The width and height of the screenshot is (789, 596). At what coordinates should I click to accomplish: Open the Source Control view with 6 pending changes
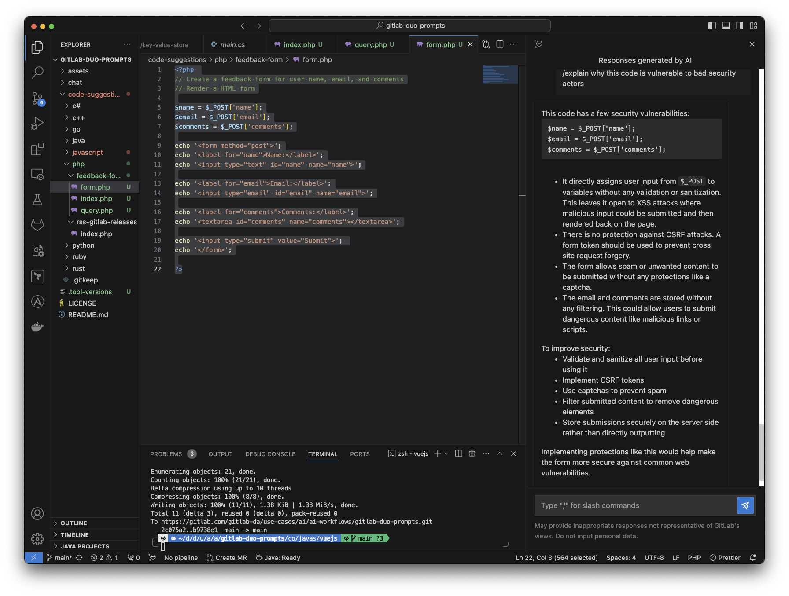[37, 99]
